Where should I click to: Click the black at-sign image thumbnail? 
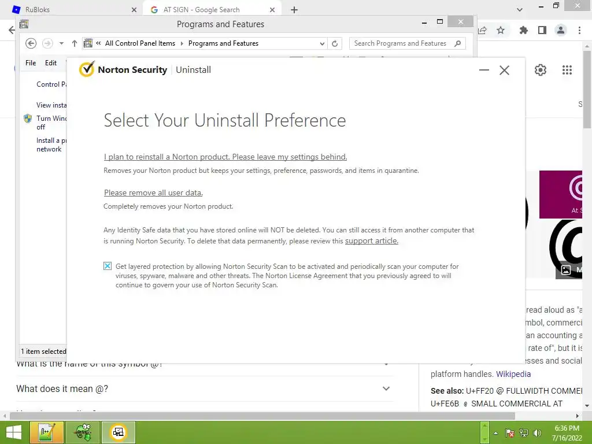click(x=567, y=249)
